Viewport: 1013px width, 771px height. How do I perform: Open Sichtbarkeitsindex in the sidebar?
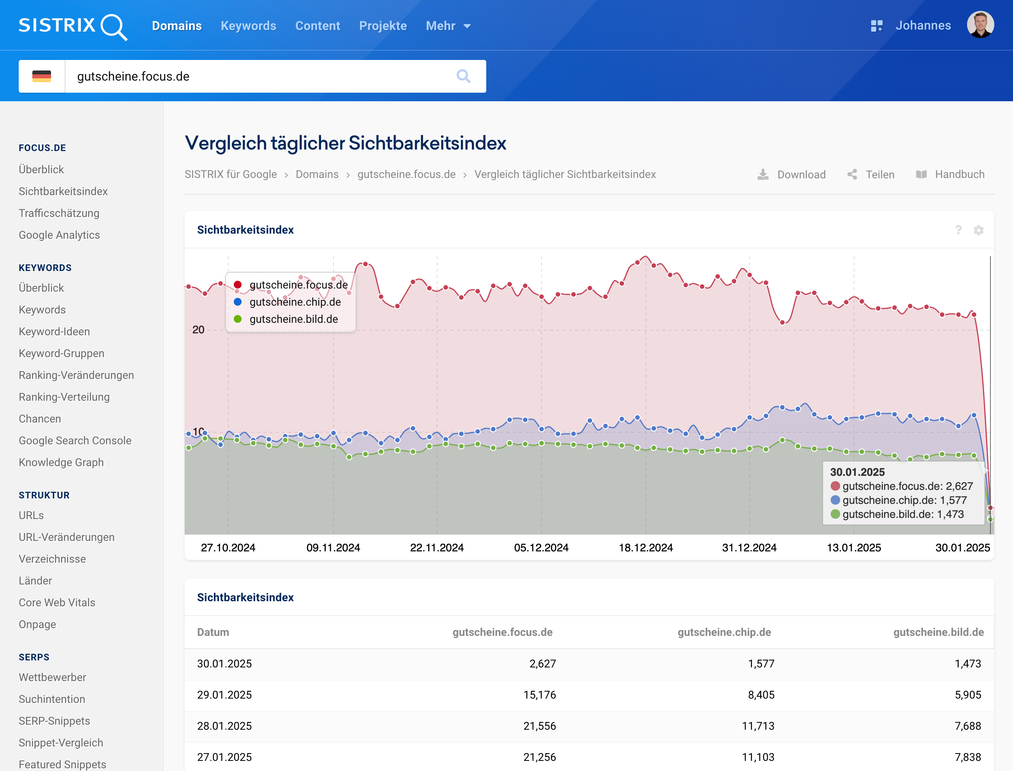click(63, 191)
